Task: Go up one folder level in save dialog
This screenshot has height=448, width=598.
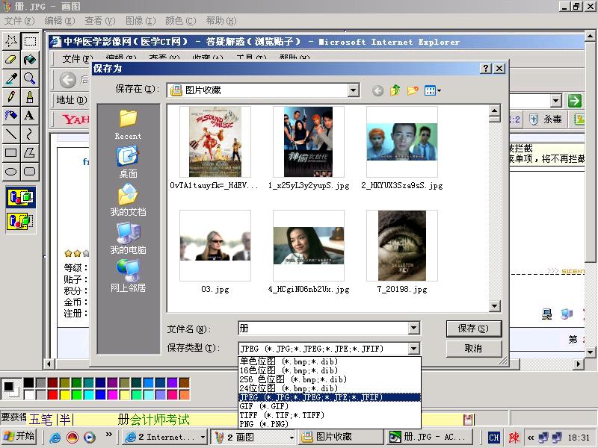Action: click(x=395, y=90)
